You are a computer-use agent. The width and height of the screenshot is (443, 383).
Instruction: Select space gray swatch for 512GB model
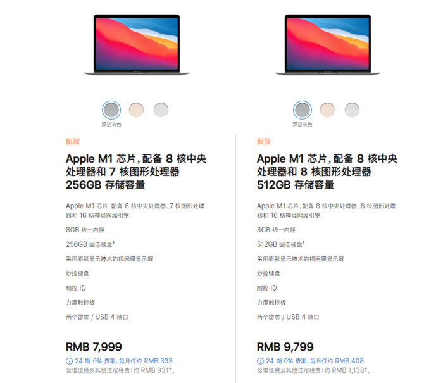point(303,110)
